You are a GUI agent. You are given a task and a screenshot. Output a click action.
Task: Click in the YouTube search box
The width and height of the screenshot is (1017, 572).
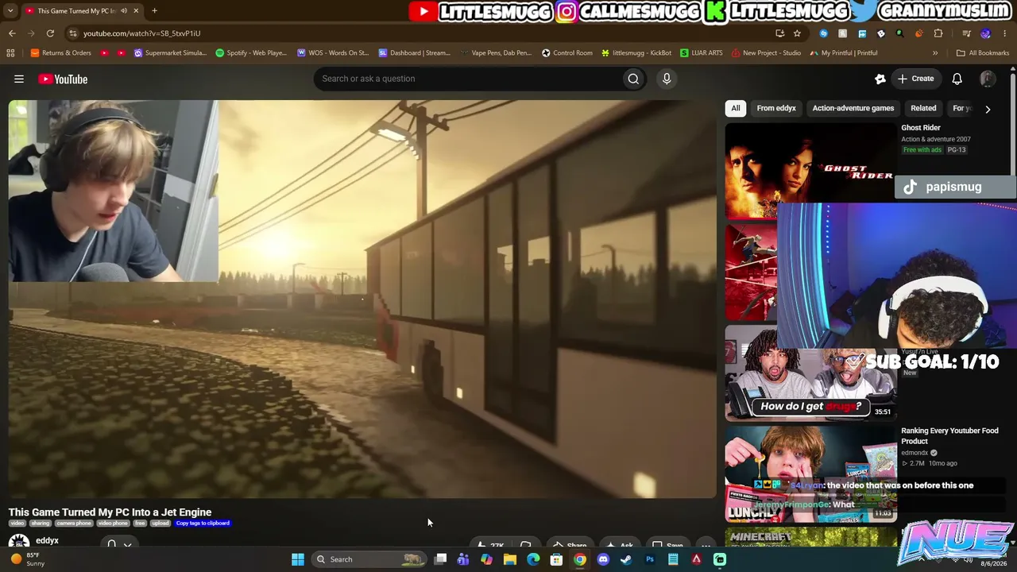click(x=470, y=79)
